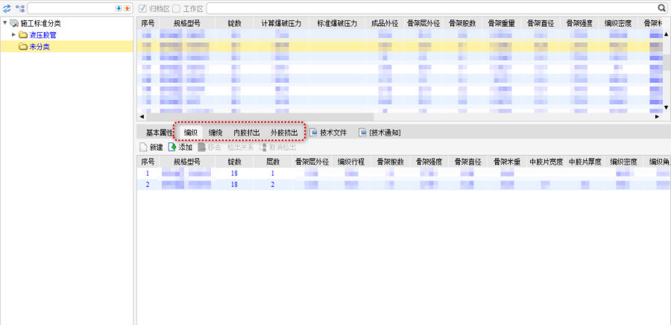
Task: Click the folder icon of 液压胶管
Action: coord(22,35)
